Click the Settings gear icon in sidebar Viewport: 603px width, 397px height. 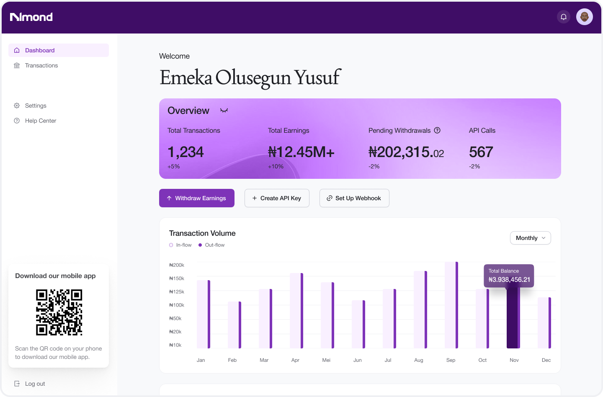click(17, 106)
